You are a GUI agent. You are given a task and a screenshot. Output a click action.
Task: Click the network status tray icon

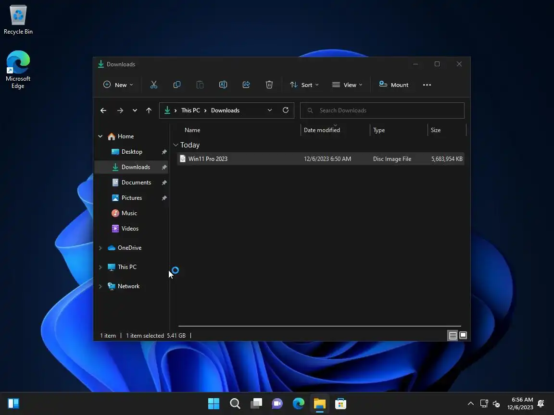[484, 403]
